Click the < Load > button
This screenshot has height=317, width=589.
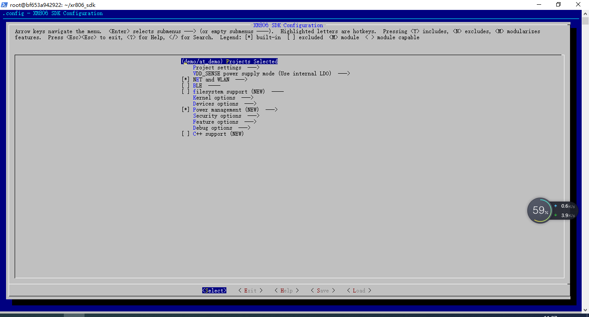tap(359, 291)
